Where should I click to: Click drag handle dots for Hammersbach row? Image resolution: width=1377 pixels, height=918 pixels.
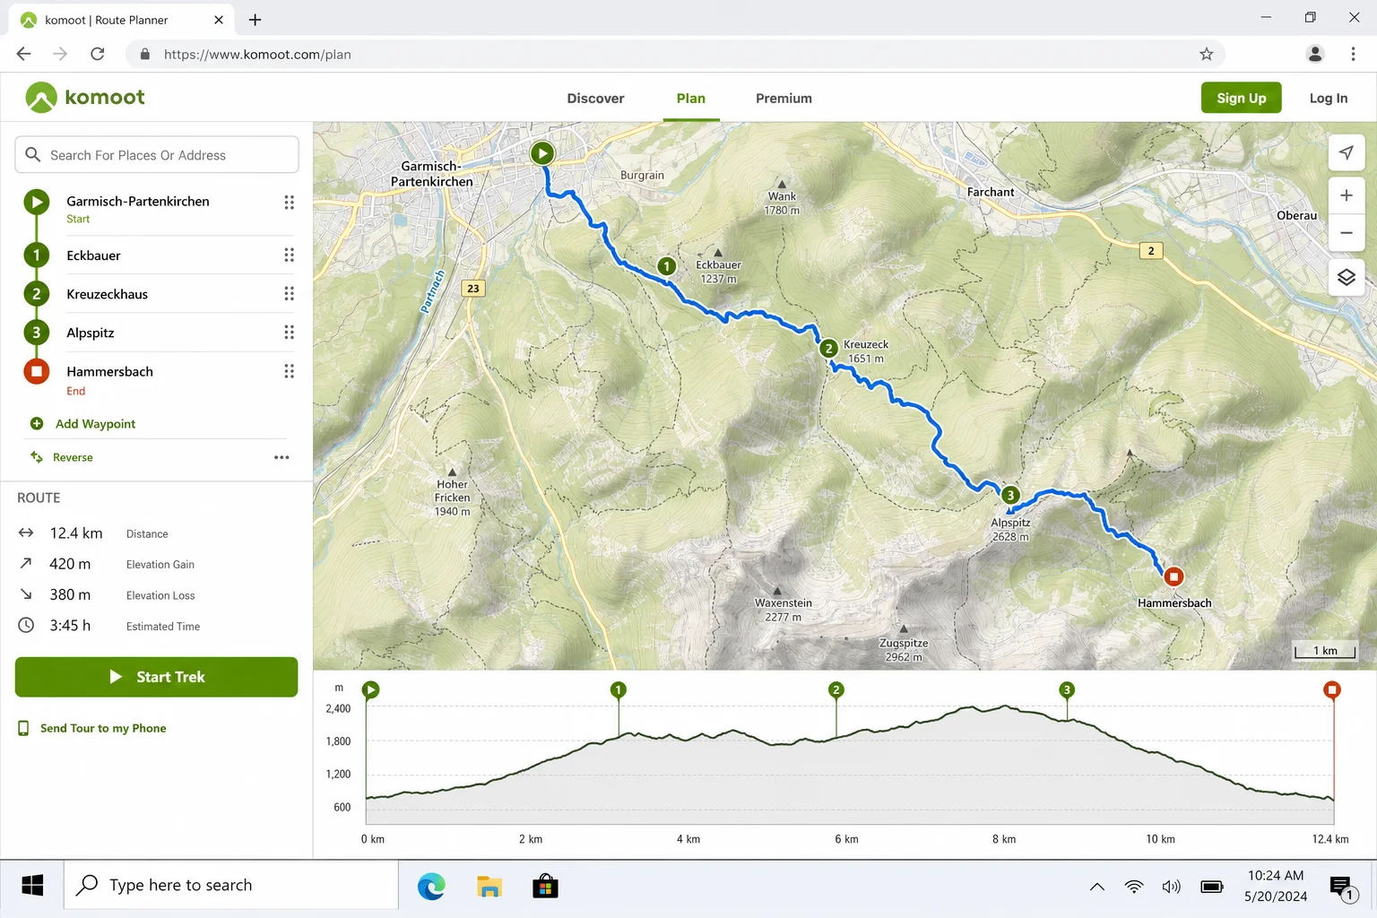coord(289,371)
